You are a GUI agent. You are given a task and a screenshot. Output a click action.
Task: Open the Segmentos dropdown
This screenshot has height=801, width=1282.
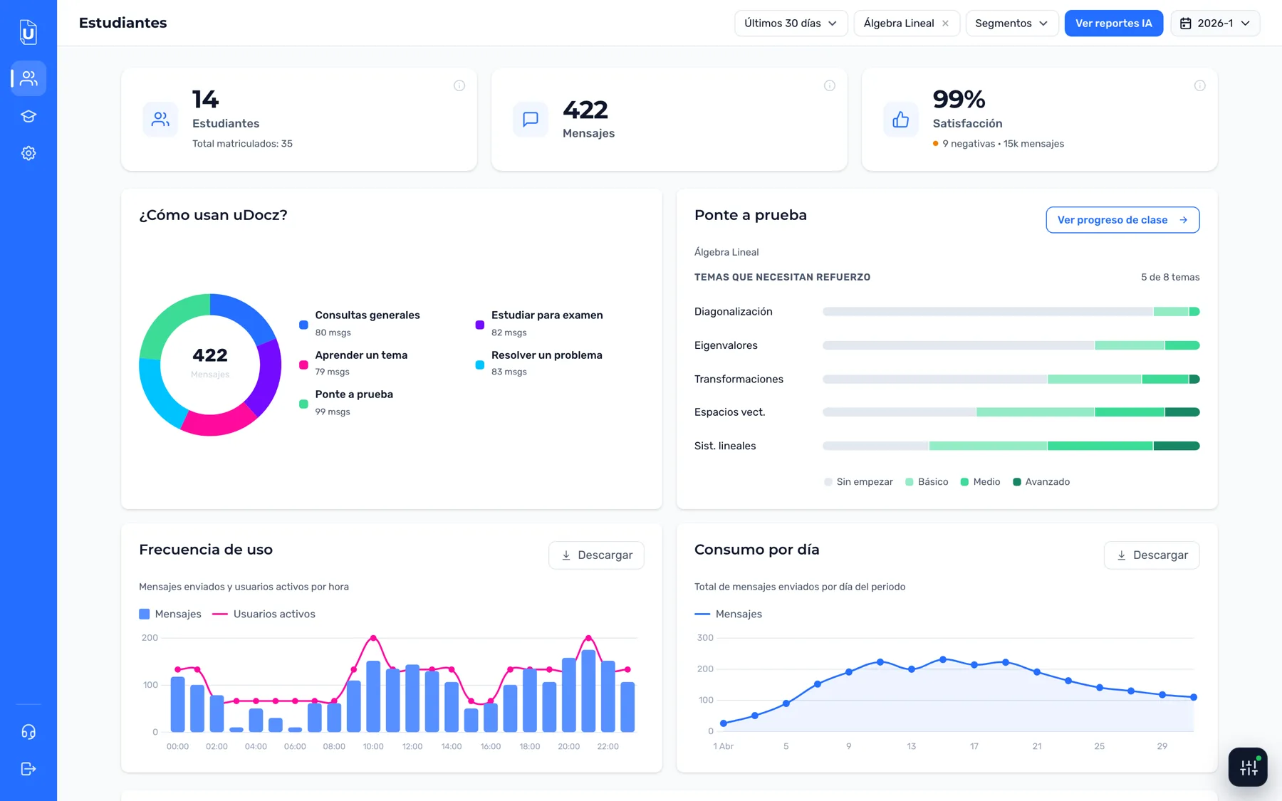(x=1011, y=23)
